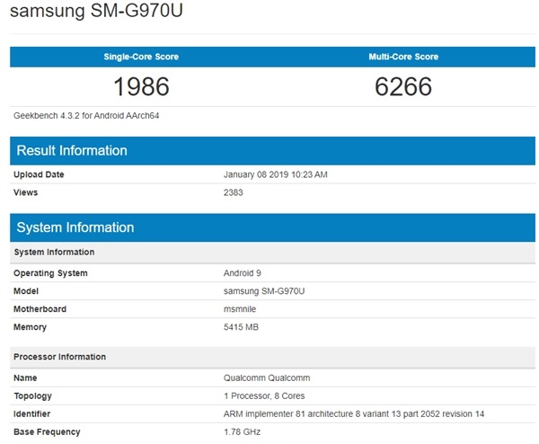The image size is (539, 444).
Task: Click the gray System Information subheading
Action: (x=54, y=253)
